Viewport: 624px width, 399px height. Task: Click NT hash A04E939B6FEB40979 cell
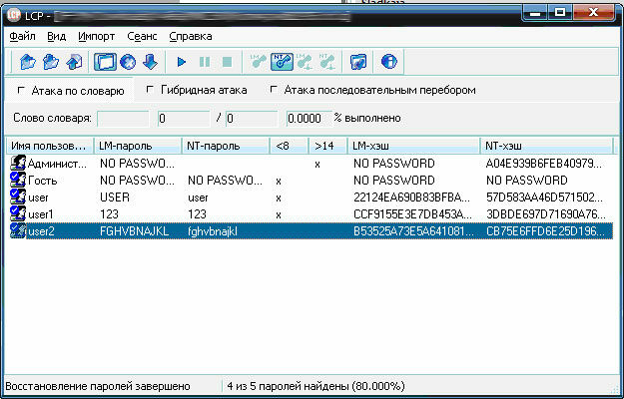(544, 164)
